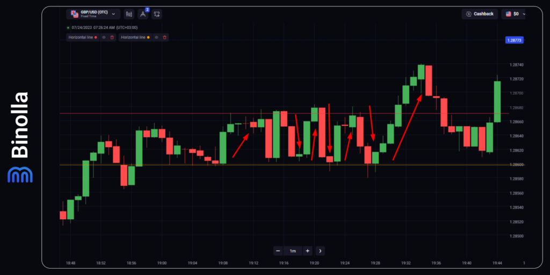Click the price alert bell icon
Image resolution: width=550 pixels, height=275 pixels.
click(x=156, y=14)
